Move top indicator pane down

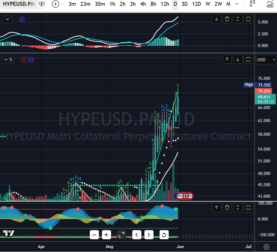pos(216,19)
